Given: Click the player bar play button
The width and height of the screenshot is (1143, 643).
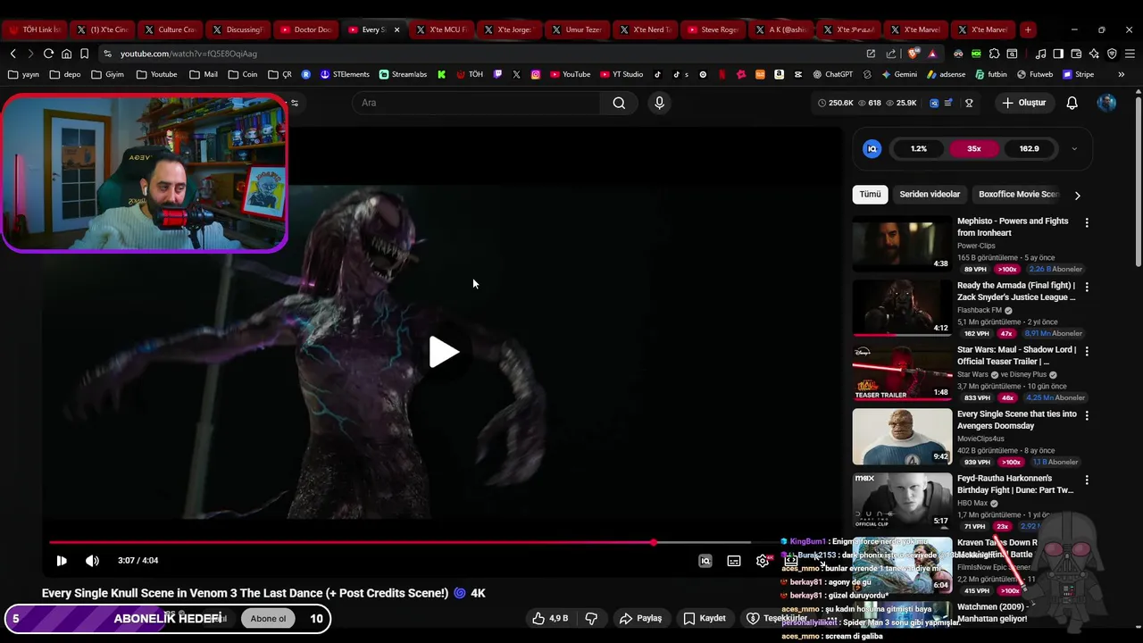Looking at the screenshot, I should [x=62, y=561].
